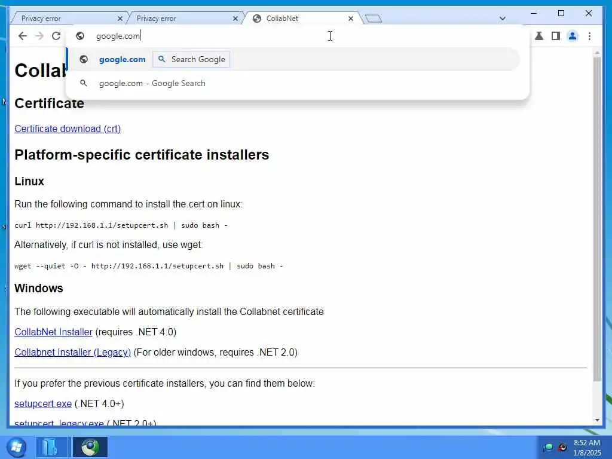Open the Collabnet Installer (Legacy) link
This screenshot has height=459, width=612.
[72, 352]
